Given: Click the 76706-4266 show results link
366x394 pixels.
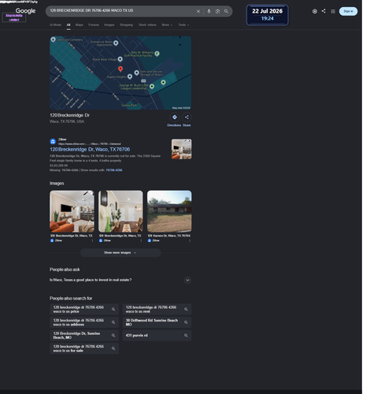Looking at the screenshot, I should (114, 170).
